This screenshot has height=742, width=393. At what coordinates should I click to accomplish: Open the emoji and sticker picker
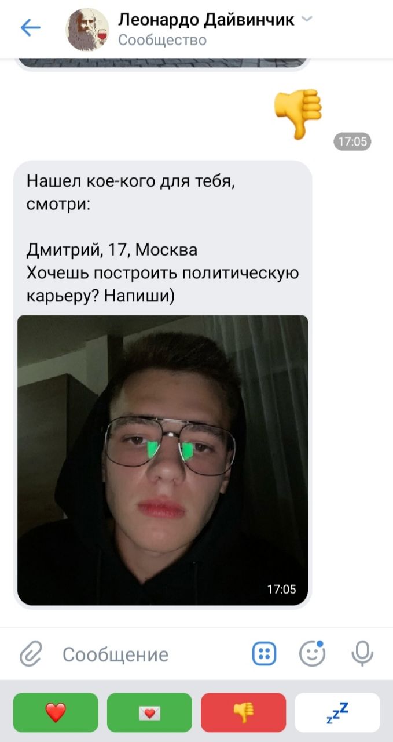pyautogui.click(x=312, y=654)
